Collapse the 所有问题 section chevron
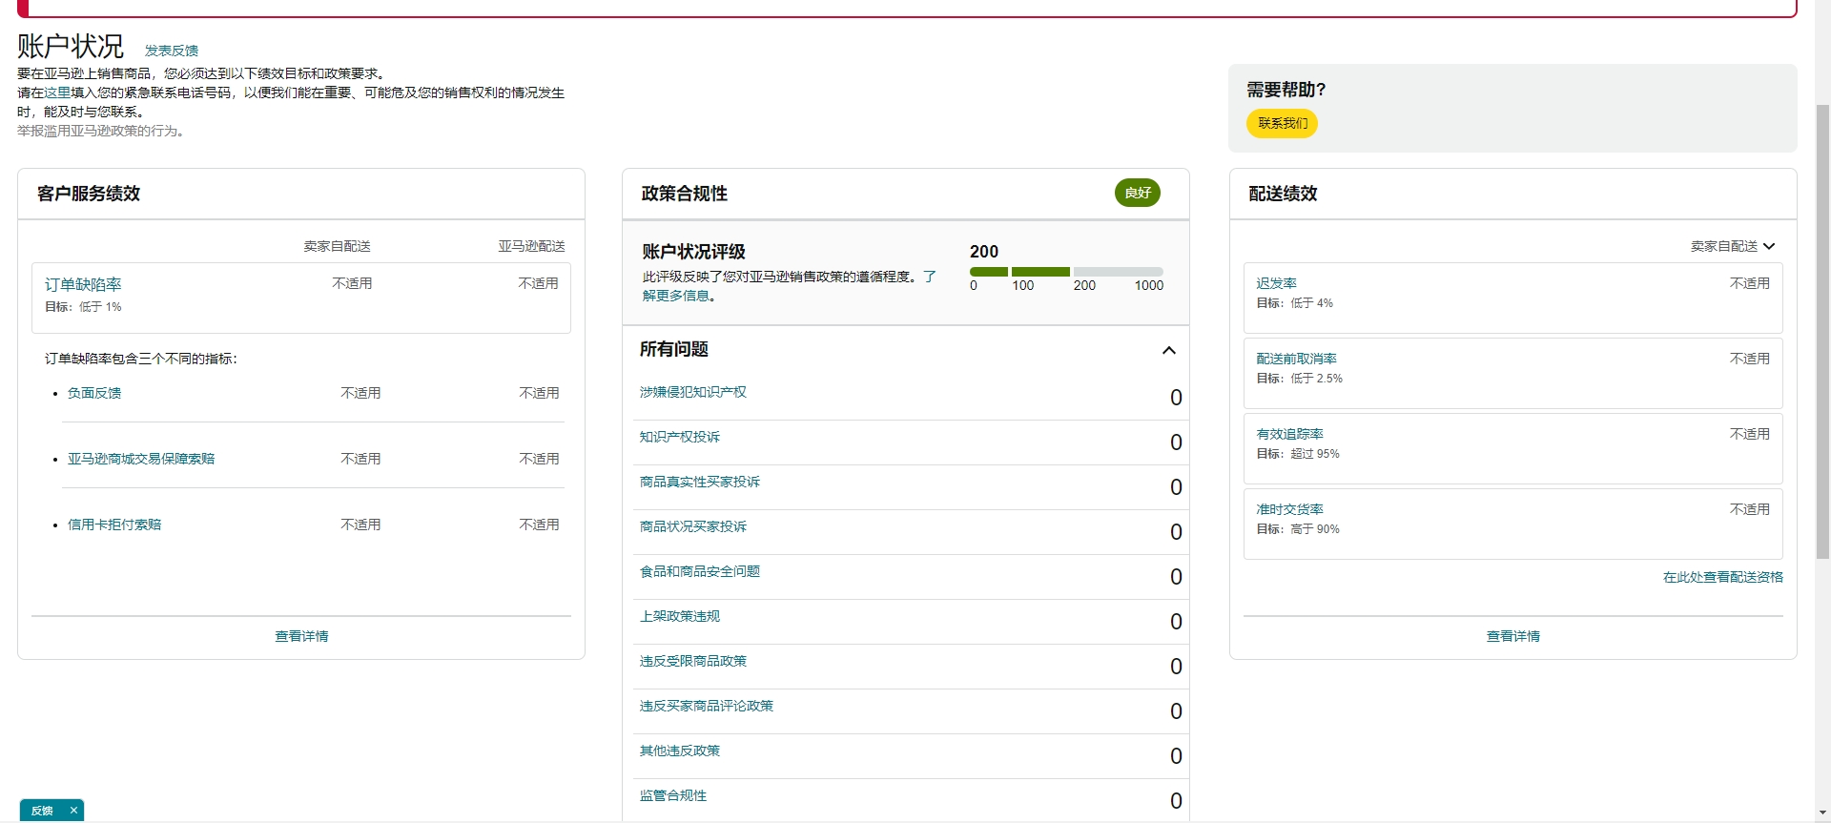Viewport: 1831px width, 823px height. coord(1168,350)
